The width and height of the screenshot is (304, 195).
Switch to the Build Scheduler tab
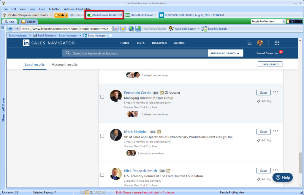pos(47,36)
